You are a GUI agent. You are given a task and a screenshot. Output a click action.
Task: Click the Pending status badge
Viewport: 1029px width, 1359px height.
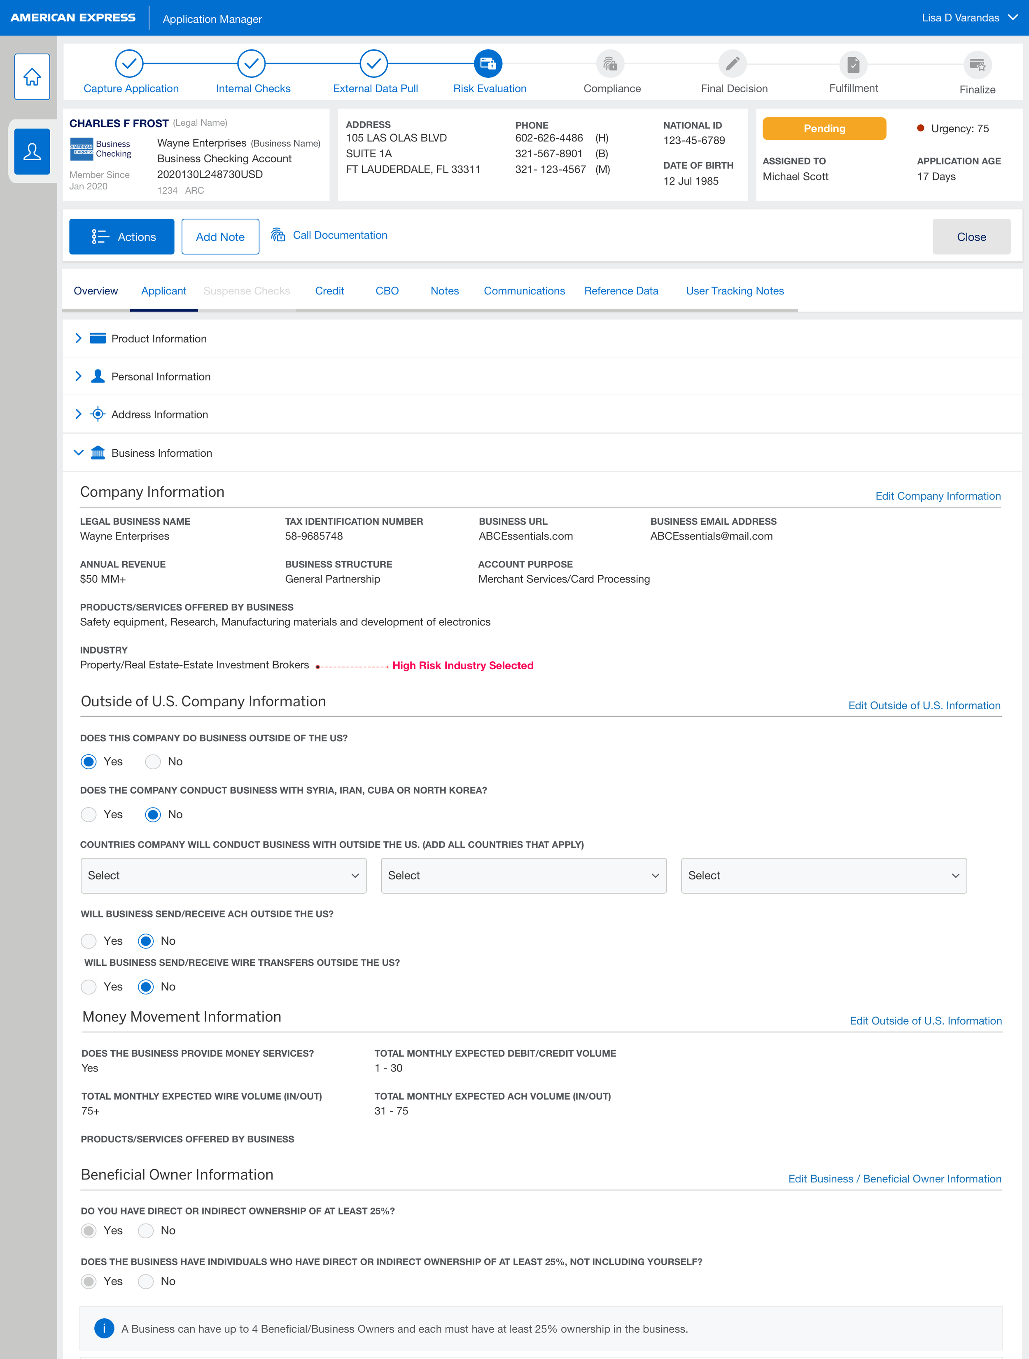tap(824, 128)
